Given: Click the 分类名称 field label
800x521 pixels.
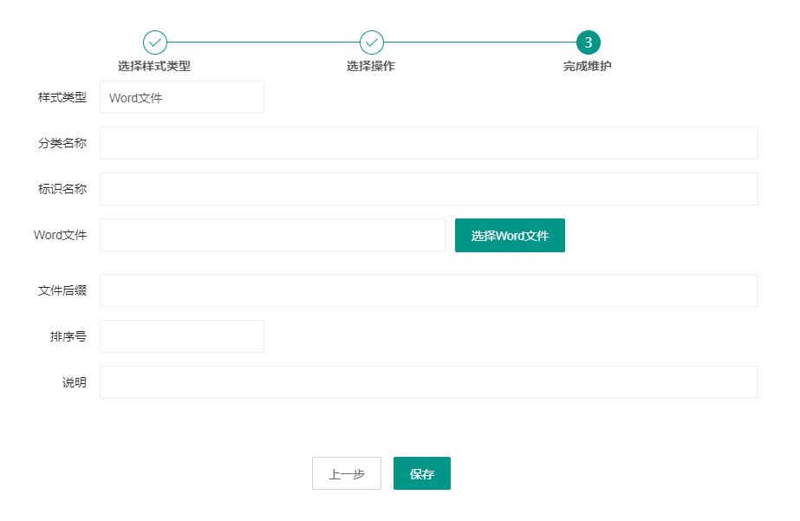Looking at the screenshot, I should (62, 143).
